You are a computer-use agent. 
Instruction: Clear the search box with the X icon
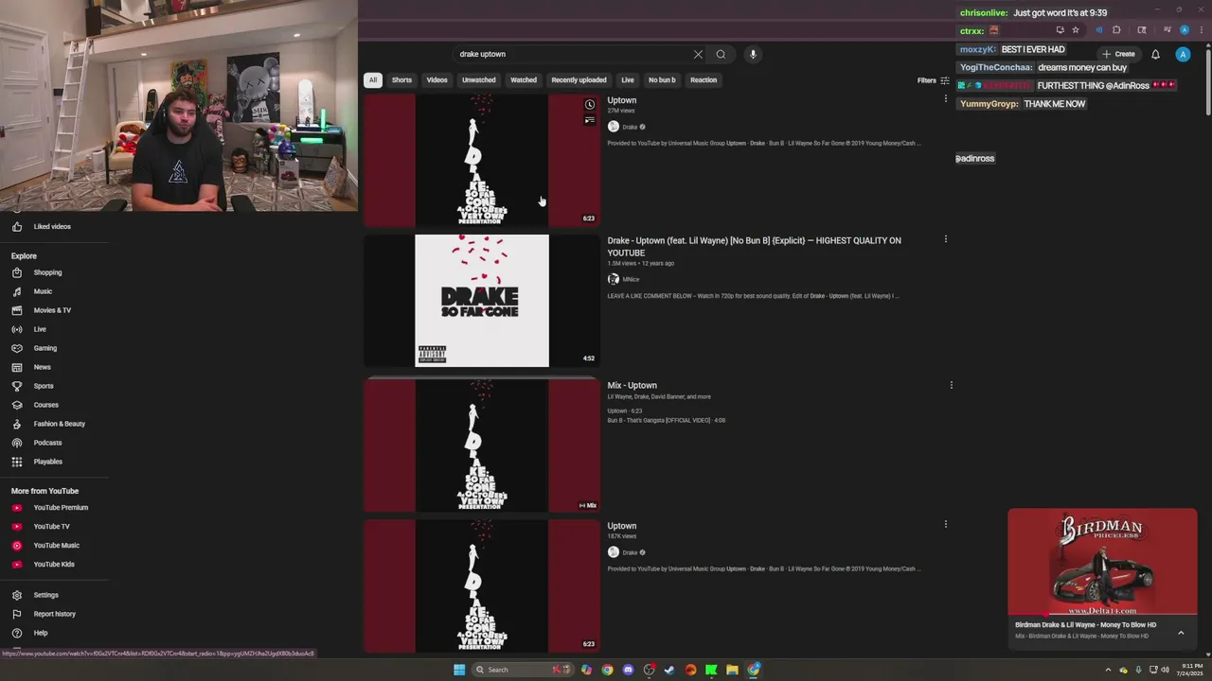tap(698, 54)
